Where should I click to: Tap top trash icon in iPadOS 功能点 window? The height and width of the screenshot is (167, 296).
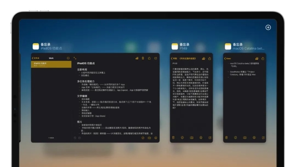(x=143, y=58)
